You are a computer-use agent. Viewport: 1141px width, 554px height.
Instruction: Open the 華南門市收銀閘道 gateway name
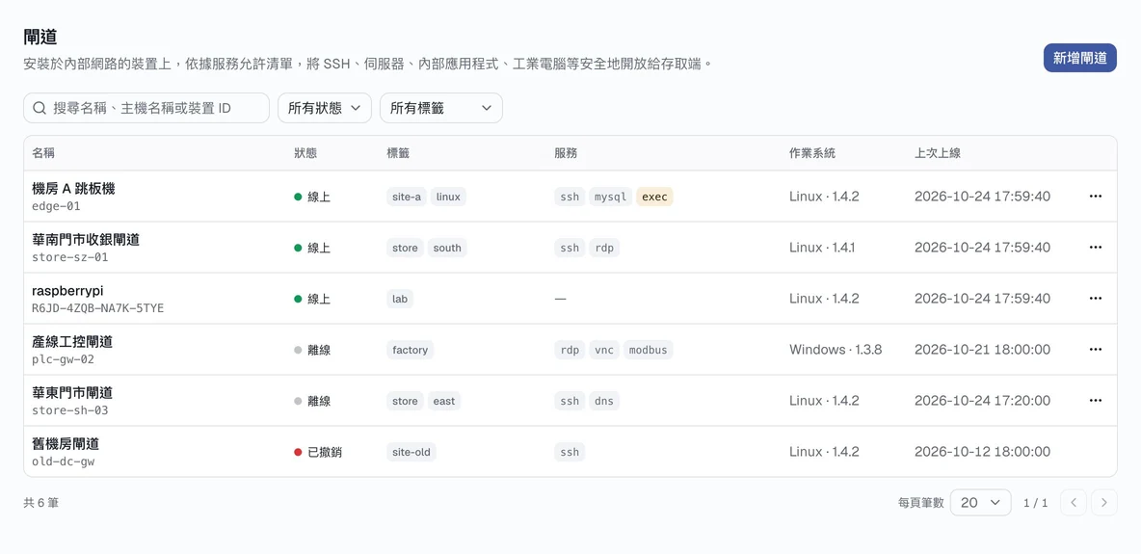point(86,240)
